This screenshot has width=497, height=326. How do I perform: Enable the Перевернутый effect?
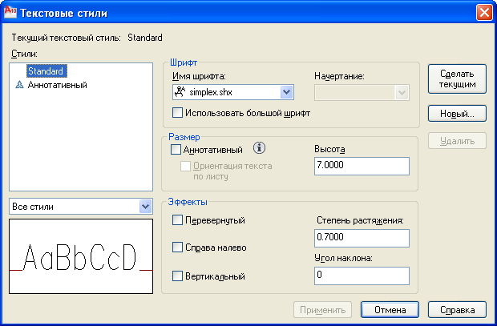pos(177,219)
